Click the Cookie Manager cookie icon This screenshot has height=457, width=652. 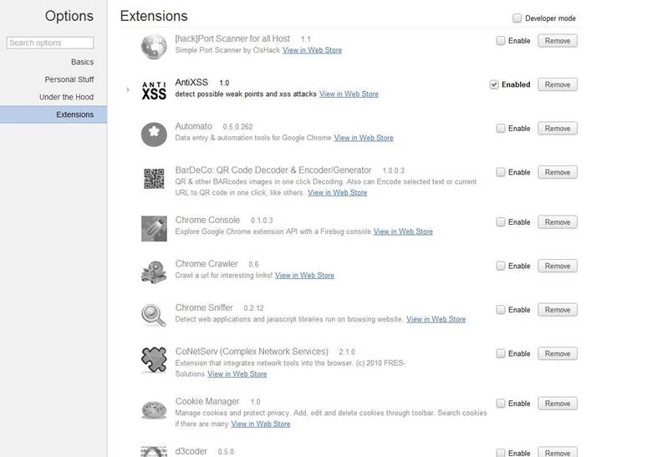pos(154,409)
